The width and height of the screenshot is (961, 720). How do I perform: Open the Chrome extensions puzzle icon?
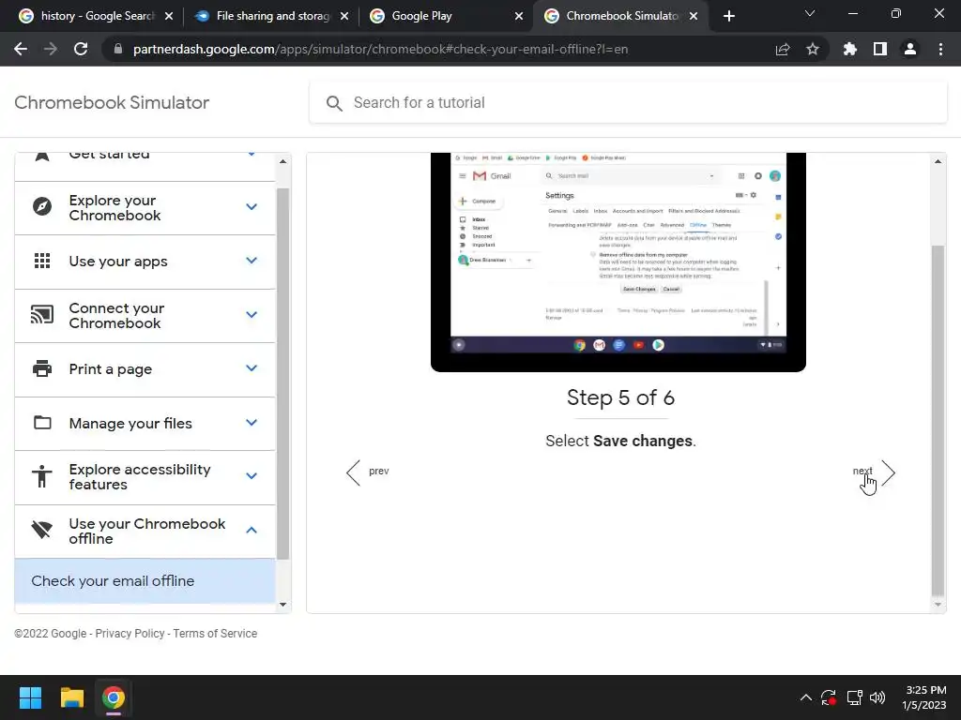click(850, 49)
